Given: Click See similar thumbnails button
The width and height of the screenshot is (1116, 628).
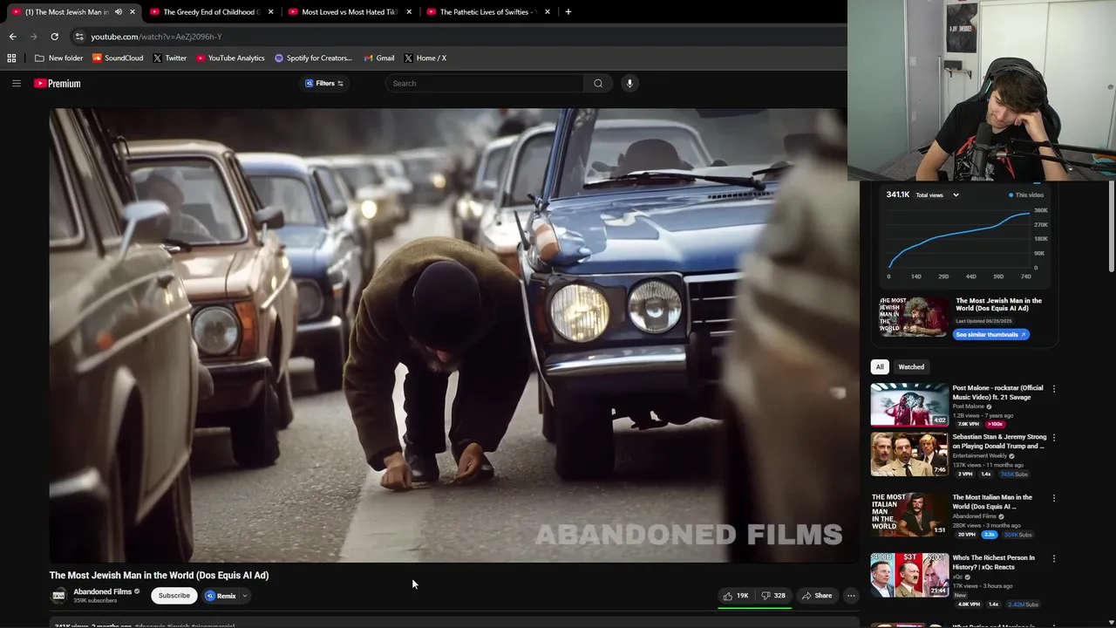Looking at the screenshot, I should pyautogui.click(x=991, y=335).
